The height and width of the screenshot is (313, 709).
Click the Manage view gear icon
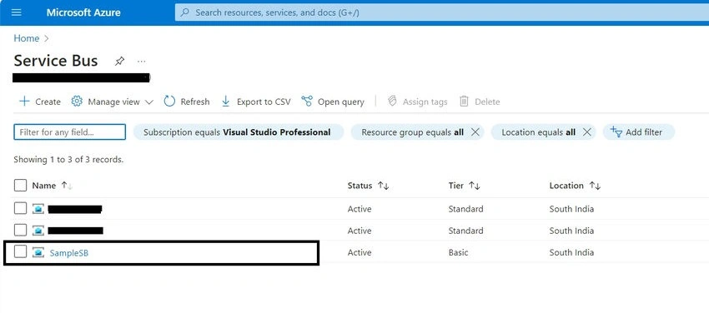(x=77, y=102)
